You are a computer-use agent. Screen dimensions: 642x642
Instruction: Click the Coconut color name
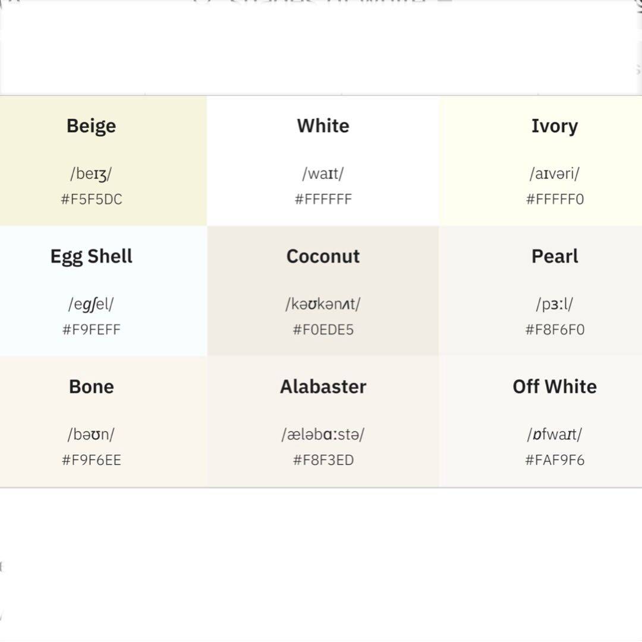tap(323, 256)
